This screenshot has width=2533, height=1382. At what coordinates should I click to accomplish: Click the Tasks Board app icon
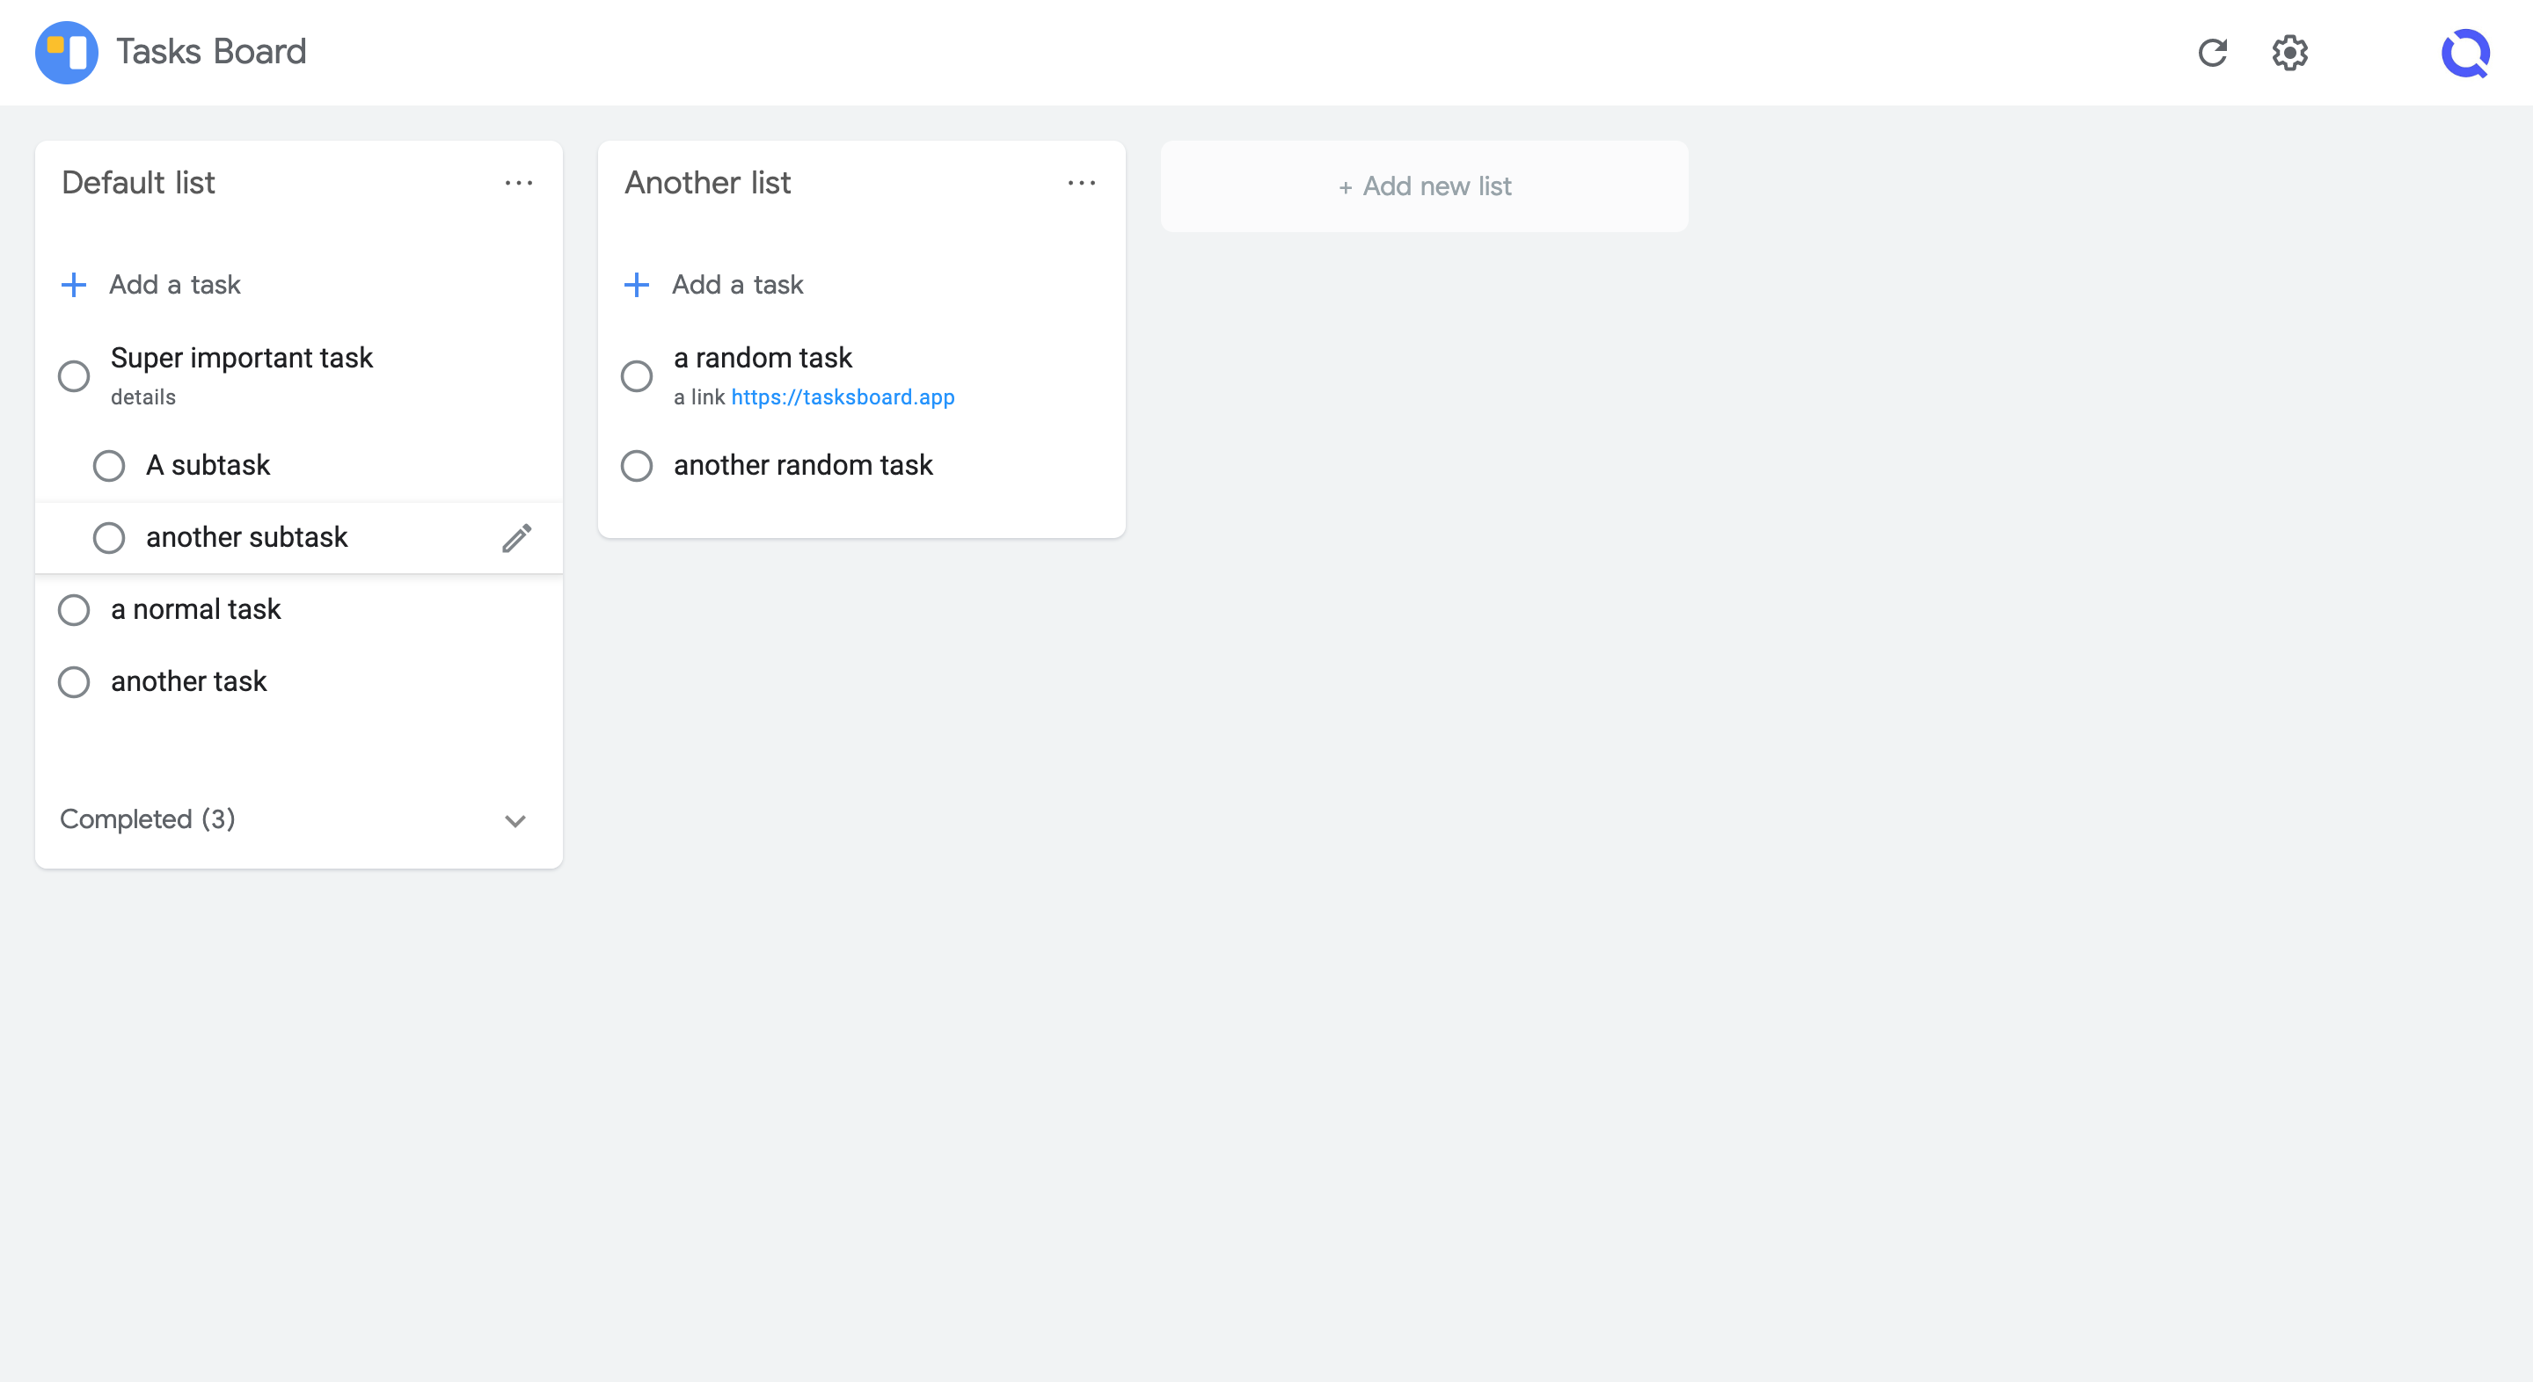click(66, 51)
